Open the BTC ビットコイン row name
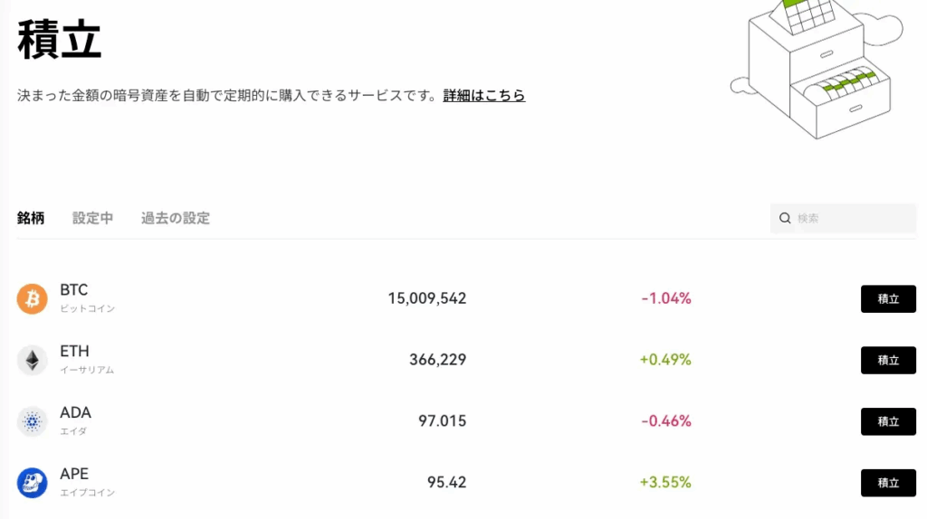 click(88, 298)
